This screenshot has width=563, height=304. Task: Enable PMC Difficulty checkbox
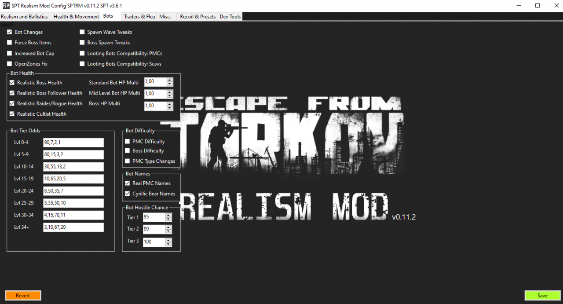pyautogui.click(x=128, y=141)
